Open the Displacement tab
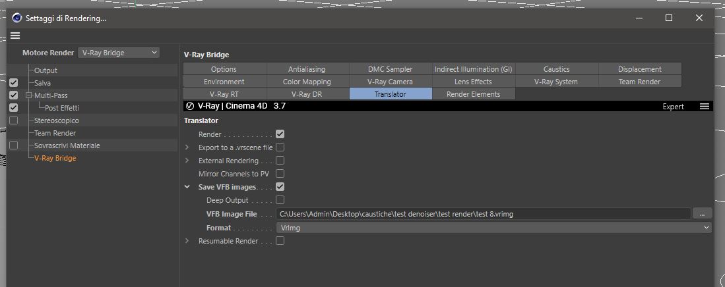Screen dimensions: 725x287 [x=640, y=68]
